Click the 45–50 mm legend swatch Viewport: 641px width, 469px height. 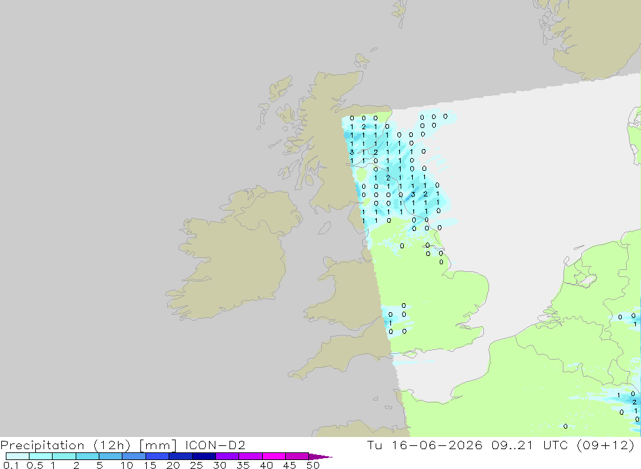click(x=297, y=456)
